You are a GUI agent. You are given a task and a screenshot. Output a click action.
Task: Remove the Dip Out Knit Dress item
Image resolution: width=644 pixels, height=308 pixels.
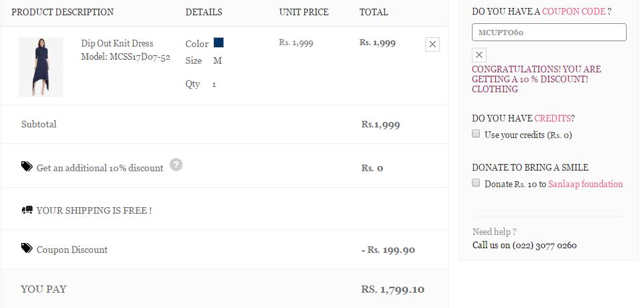433,44
